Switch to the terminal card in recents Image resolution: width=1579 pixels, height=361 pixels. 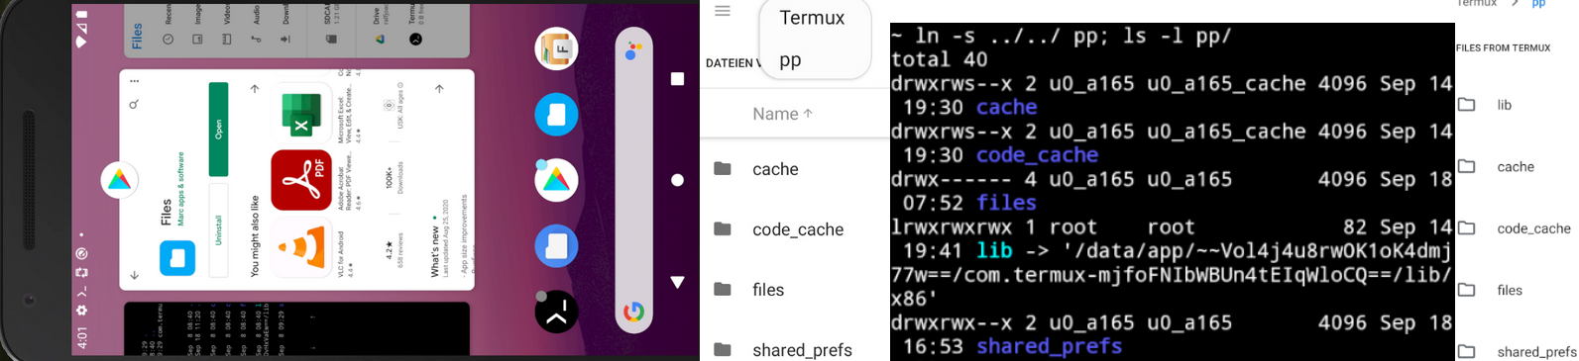(296, 329)
